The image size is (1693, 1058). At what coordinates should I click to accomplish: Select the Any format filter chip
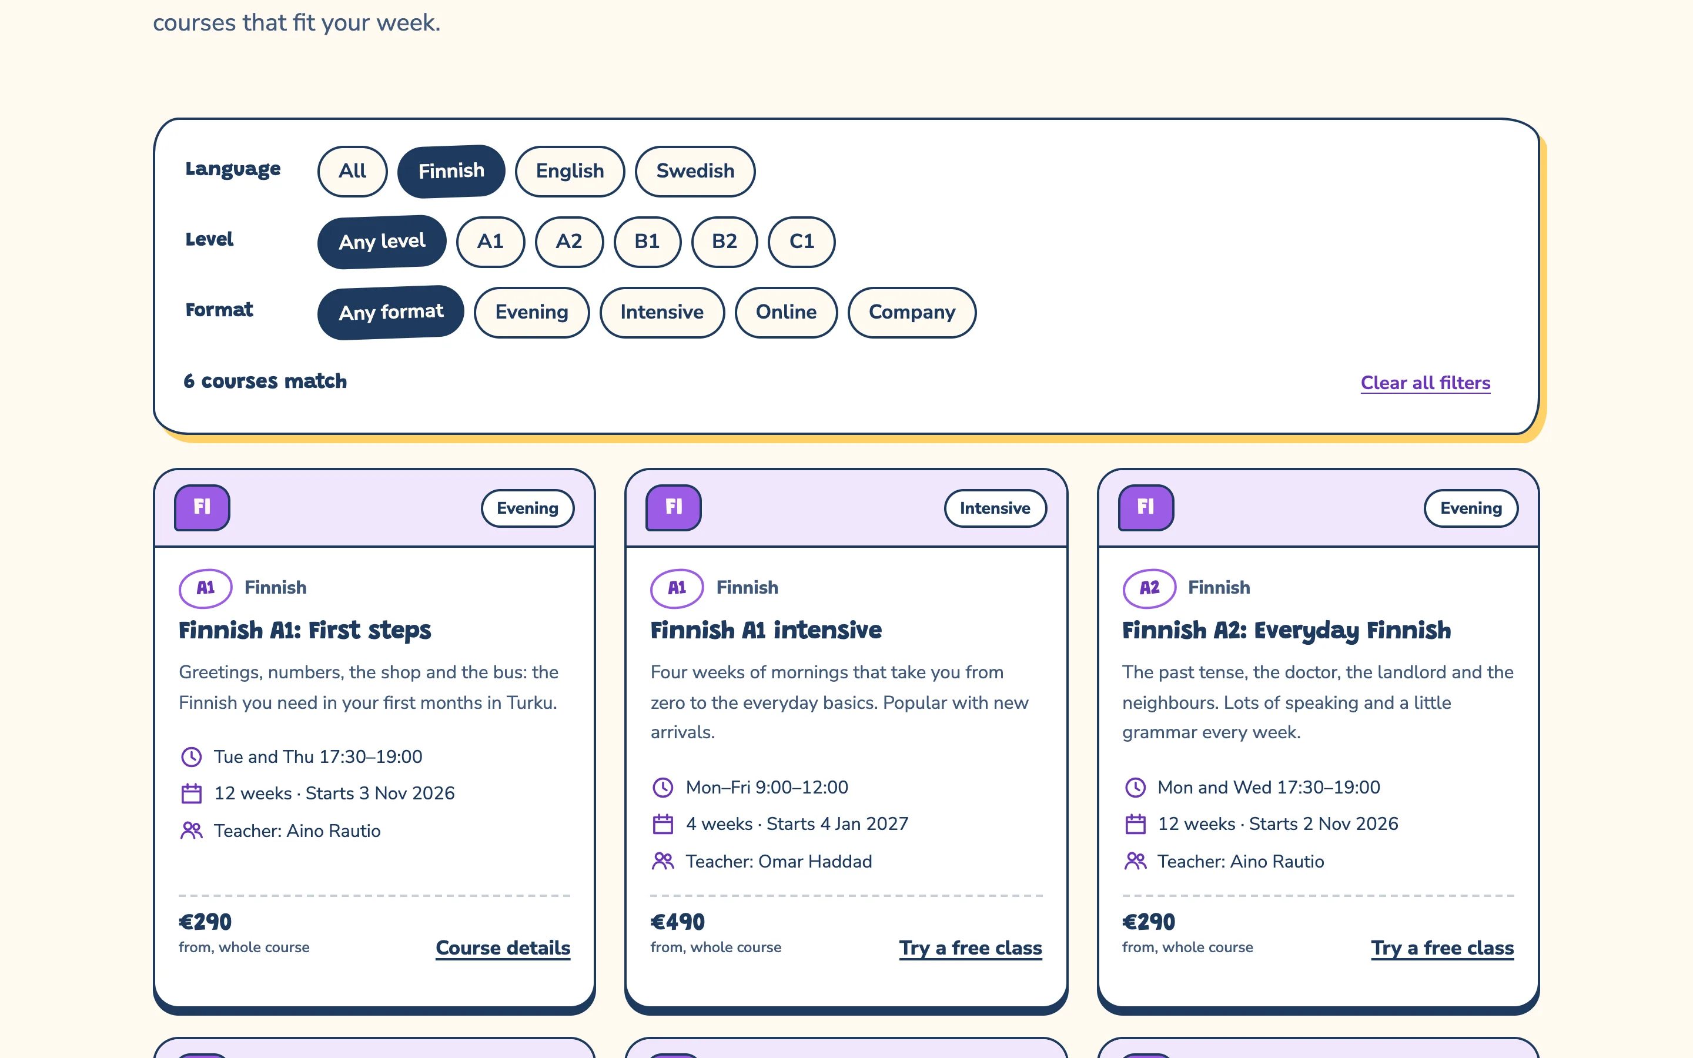(x=390, y=312)
